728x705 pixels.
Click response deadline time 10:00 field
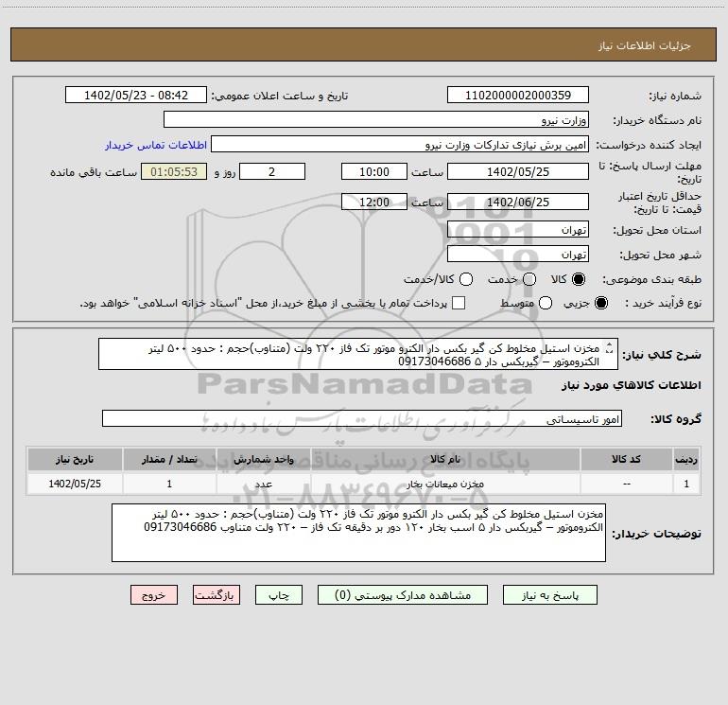coord(374,171)
